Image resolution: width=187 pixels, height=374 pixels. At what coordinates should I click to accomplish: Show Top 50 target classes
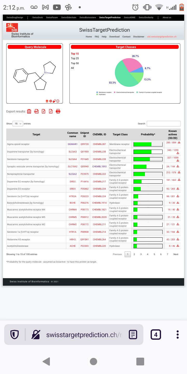pos(75,63)
